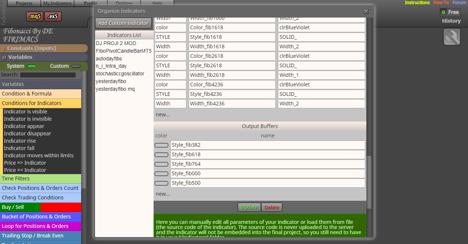
Task: Click the dialog vertical scrollbar
Action: [370, 182]
